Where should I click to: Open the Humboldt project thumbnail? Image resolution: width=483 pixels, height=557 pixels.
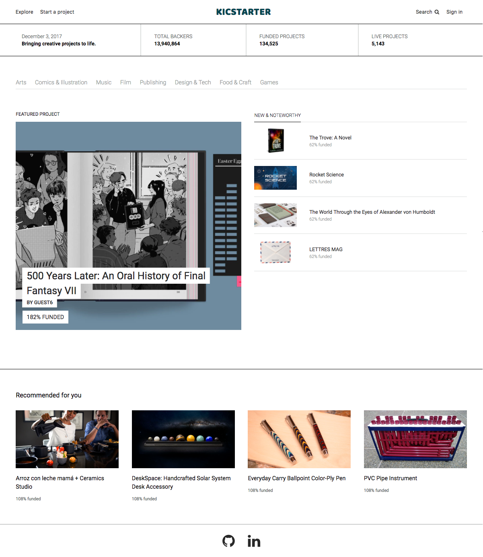[275, 215]
